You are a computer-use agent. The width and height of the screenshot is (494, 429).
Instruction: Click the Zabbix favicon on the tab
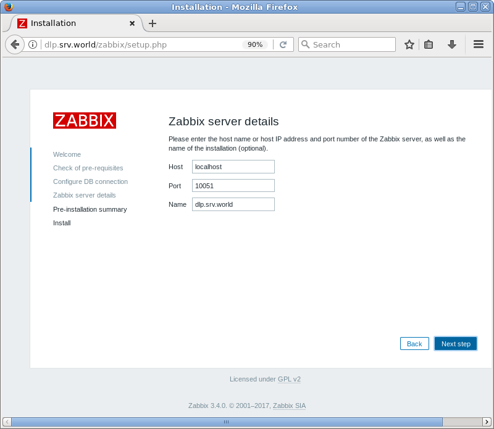22,23
